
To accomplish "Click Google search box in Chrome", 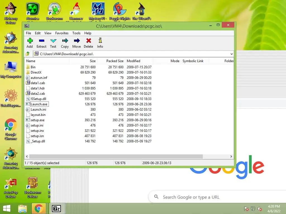I will coord(217,197).
